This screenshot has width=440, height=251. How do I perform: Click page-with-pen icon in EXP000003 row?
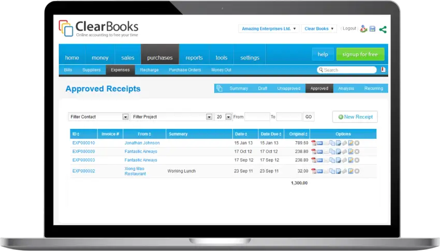339,160
